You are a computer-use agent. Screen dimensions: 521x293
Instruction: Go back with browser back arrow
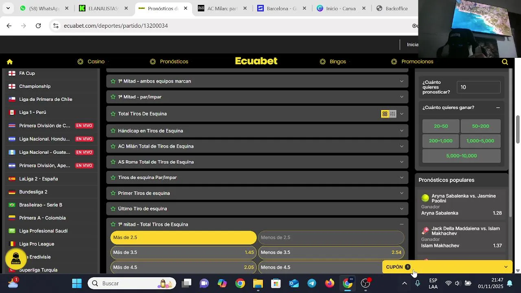point(9,26)
